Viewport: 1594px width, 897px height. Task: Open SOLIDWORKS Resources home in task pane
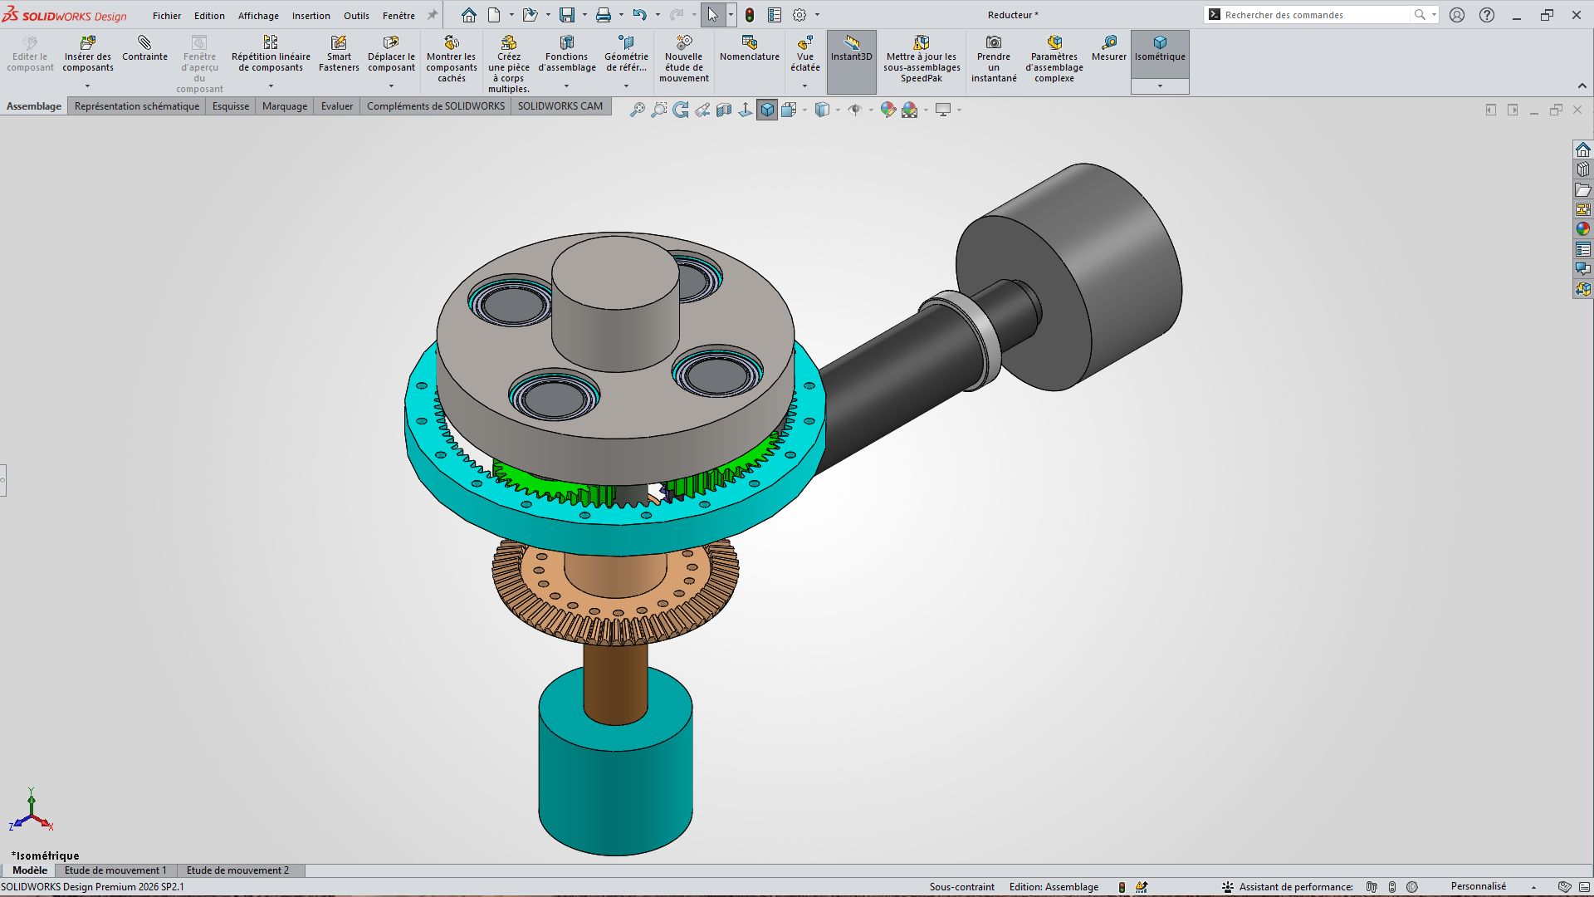1583,149
